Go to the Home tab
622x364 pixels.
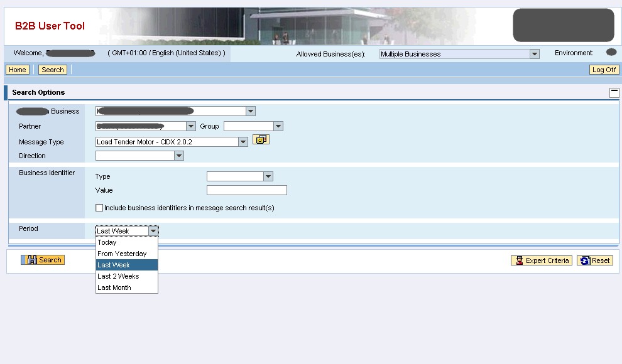(x=18, y=70)
